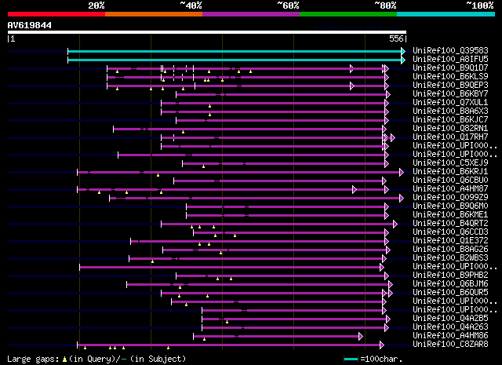
Task: Click the purple alignment bar for A4HM86
Action: pyautogui.click(x=276, y=337)
